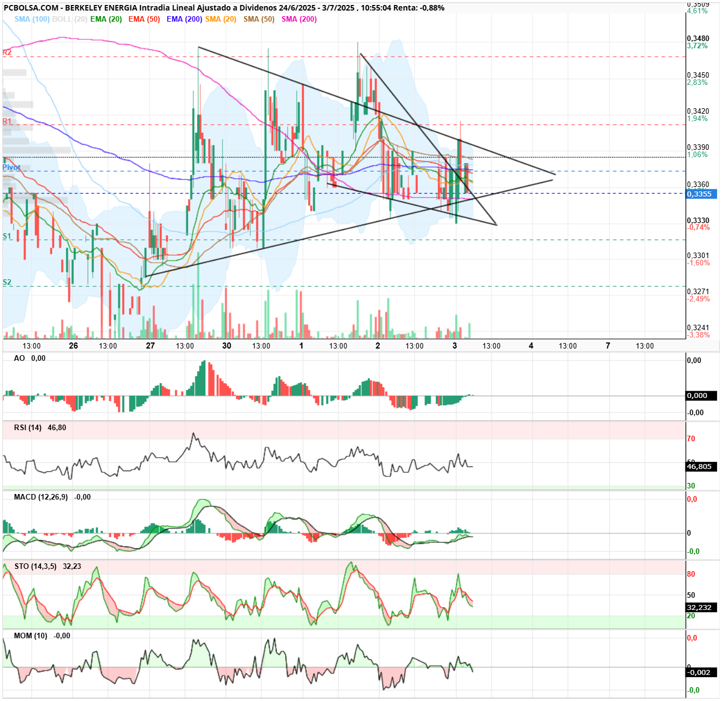Click the 0,3330 price axis label
The image size is (722, 701).
(x=698, y=220)
